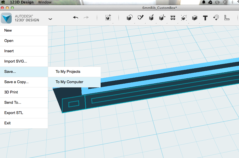Open the Combine tool
The image size is (239, 158).
point(195,18)
